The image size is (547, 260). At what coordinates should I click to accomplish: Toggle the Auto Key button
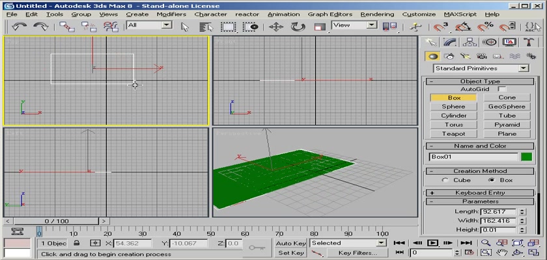click(x=290, y=243)
